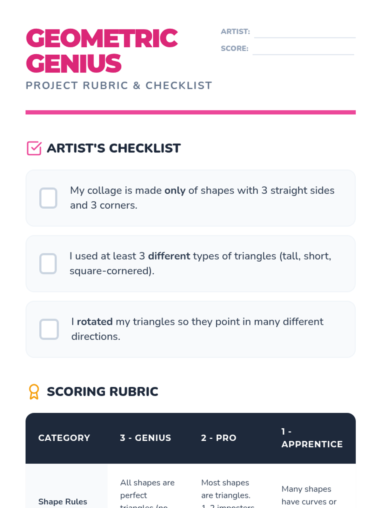
Task: Click the SCORING RUBRIC heading
Action: tap(102, 391)
